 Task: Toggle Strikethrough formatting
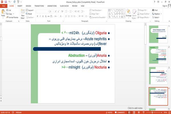coord(48,16)
